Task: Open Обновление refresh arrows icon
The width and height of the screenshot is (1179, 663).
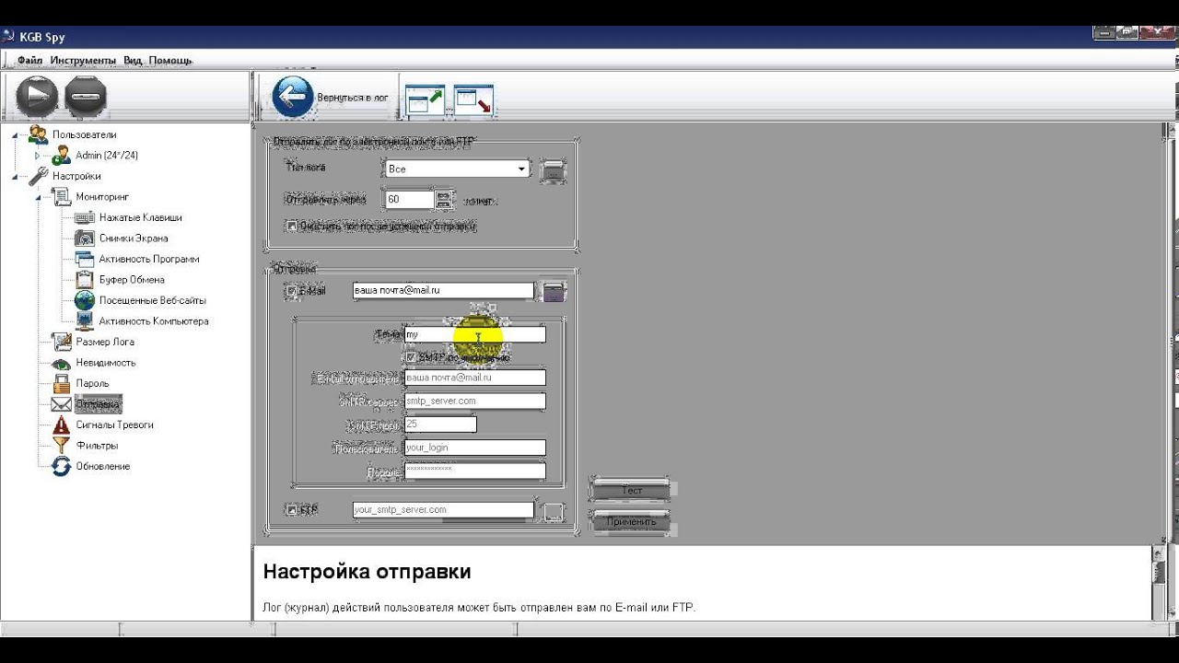Action: [62, 466]
